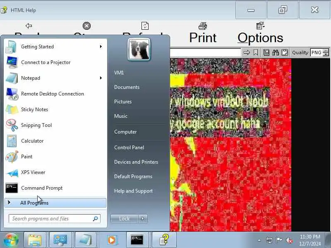331x248 pixels.
Task: Open Control Panel
Action: 129,148
